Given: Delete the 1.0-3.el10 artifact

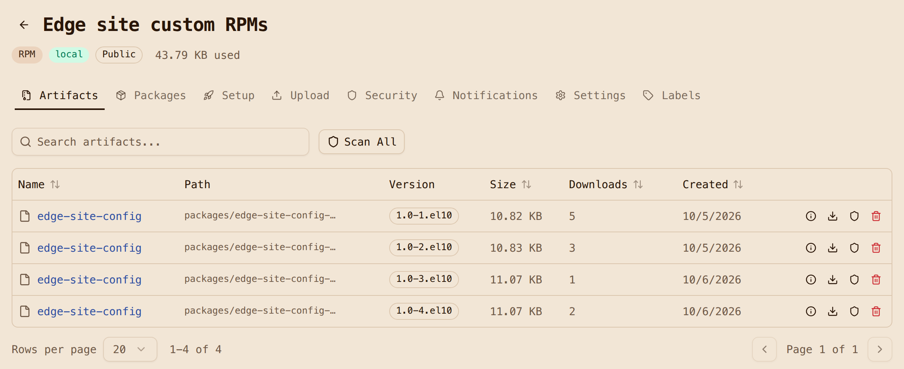Looking at the screenshot, I should click(876, 280).
